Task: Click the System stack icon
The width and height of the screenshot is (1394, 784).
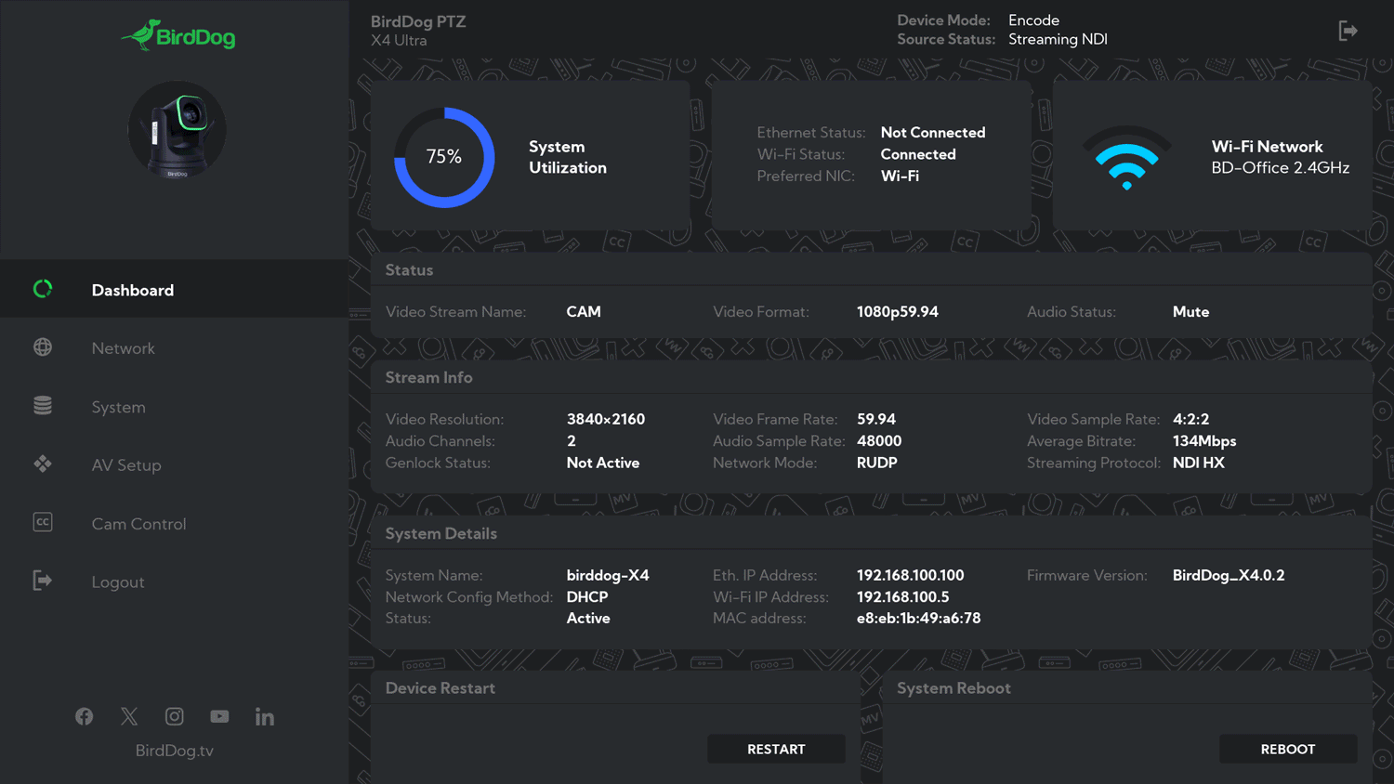Action: pos(43,406)
